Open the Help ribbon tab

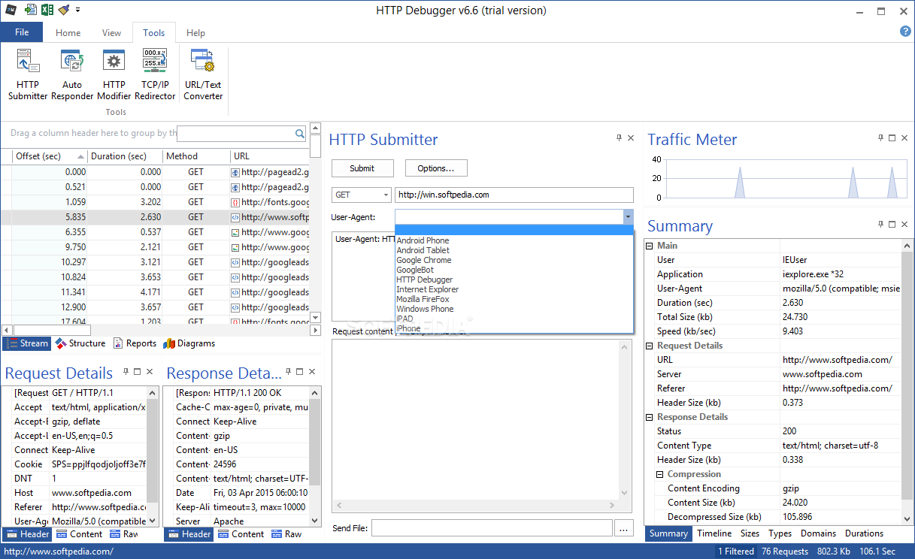(195, 33)
